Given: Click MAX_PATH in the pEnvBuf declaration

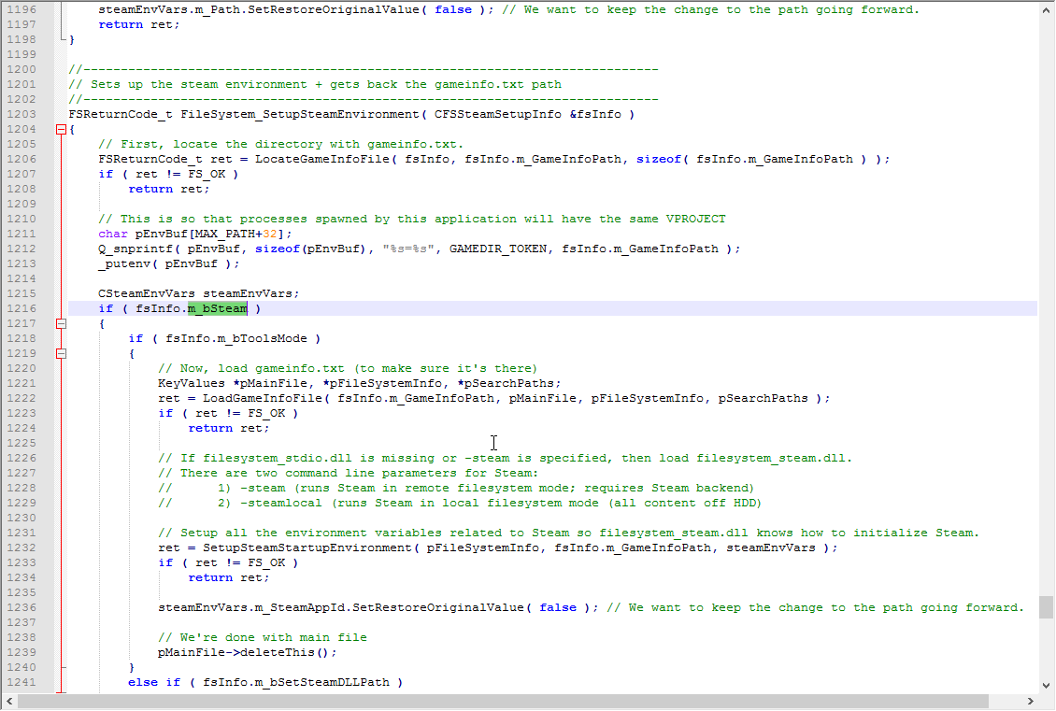Looking at the screenshot, I should (225, 235).
